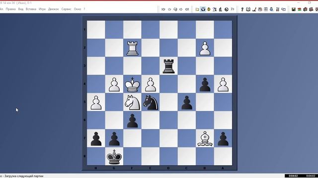
Task: Select the black pawn on c5
Action: point(187,103)
